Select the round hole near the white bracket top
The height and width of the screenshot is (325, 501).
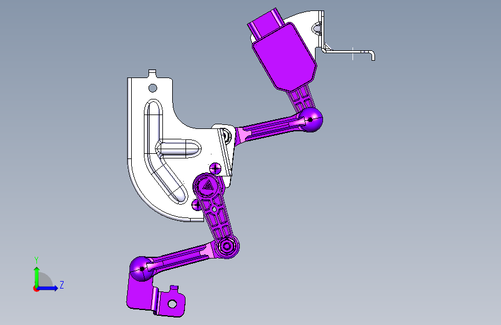click(x=153, y=88)
